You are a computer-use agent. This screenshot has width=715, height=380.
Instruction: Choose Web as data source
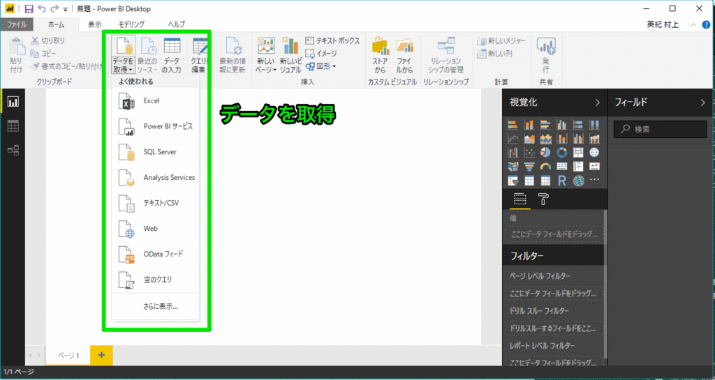click(x=156, y=229)
